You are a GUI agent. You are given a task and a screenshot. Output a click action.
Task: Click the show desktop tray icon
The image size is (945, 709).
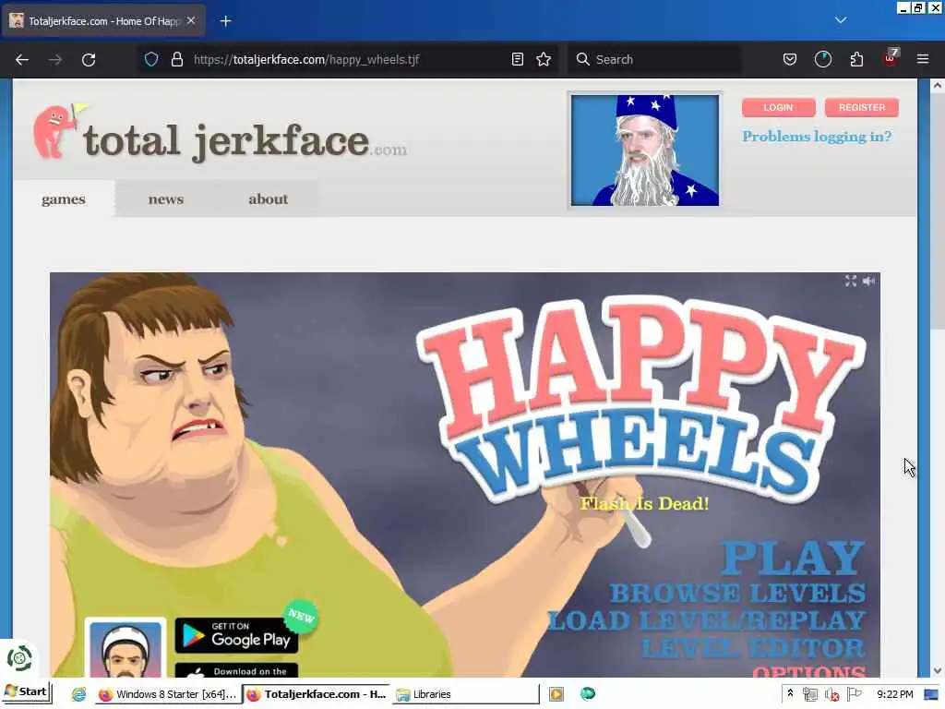(x=931, y=694)
